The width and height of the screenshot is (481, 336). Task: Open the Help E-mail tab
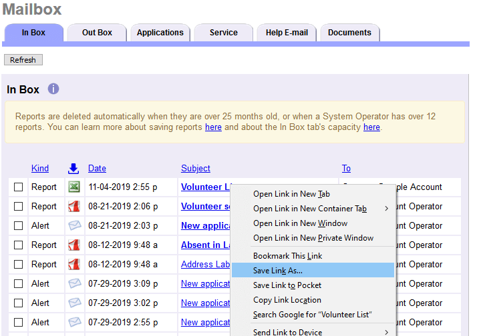[x=287, y=33]
